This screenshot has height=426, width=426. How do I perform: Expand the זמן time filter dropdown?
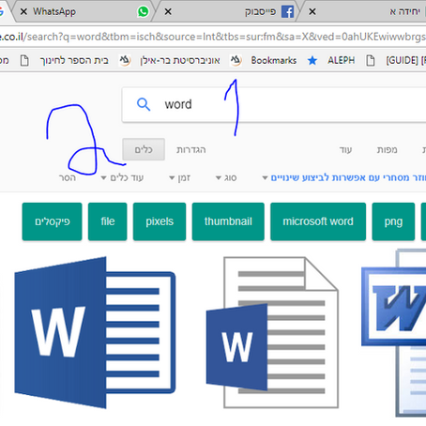179,178
